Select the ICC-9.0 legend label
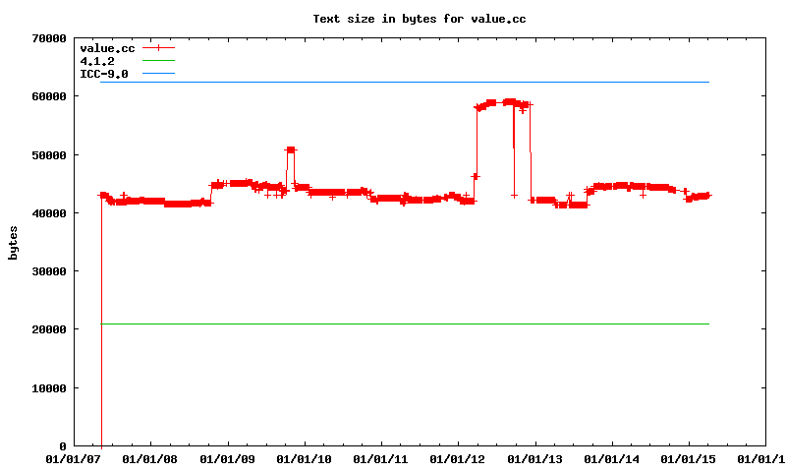This screenshot has width=786, height=472. 103,74
